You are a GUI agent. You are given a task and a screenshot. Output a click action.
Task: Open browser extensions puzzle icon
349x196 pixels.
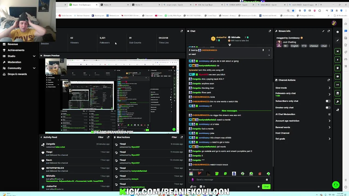tap(320, 11)
